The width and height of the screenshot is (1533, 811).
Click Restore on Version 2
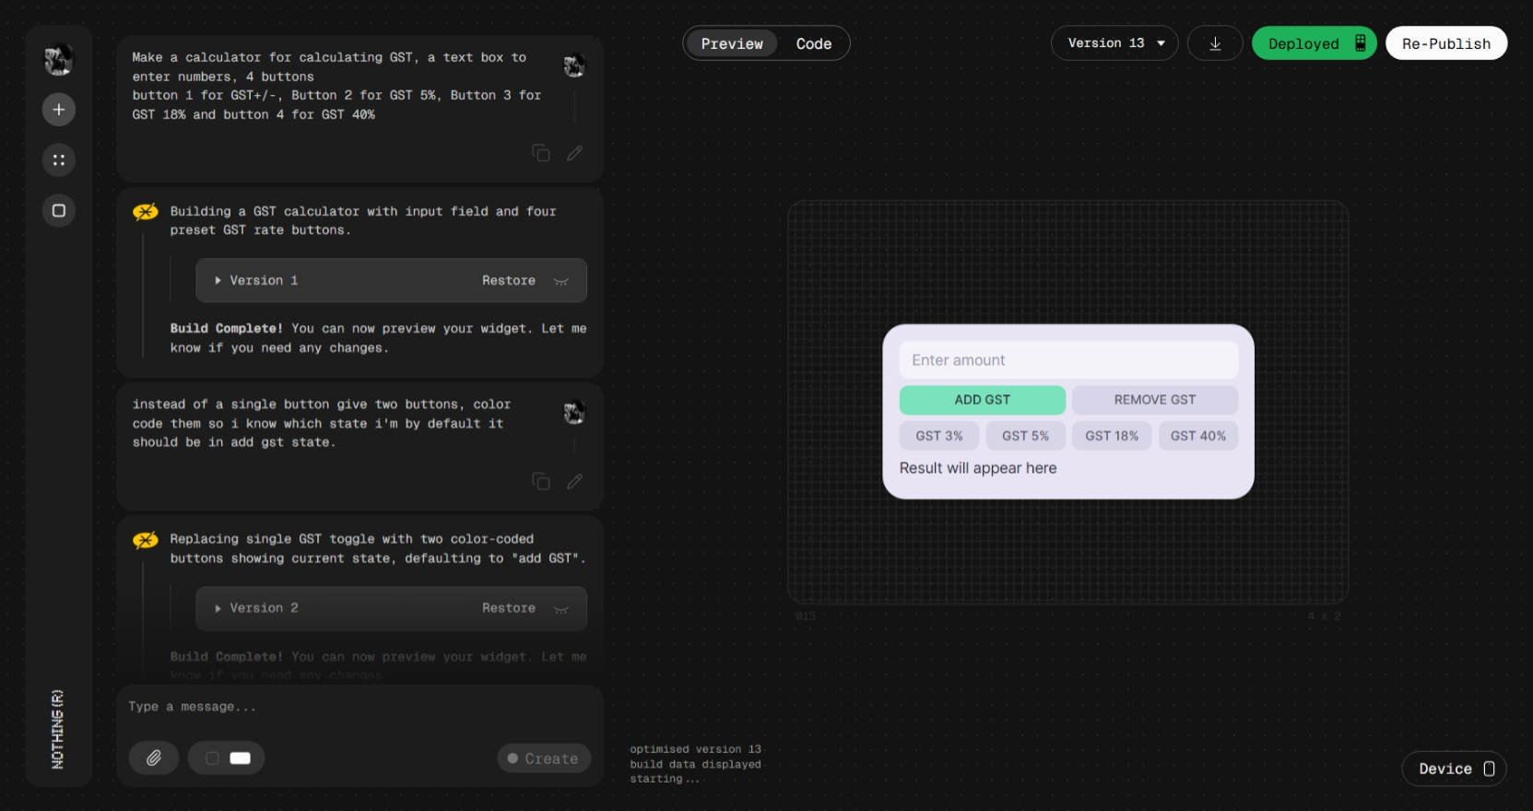[508, 608]
